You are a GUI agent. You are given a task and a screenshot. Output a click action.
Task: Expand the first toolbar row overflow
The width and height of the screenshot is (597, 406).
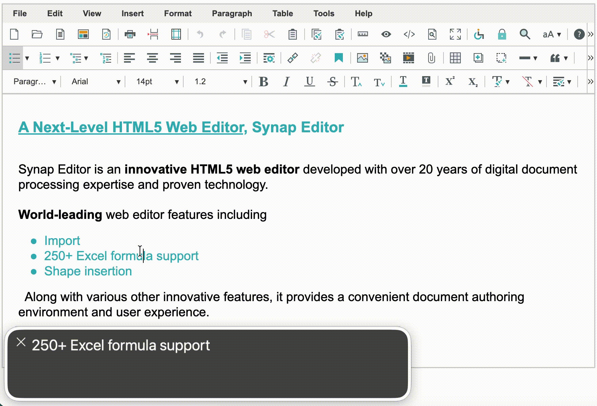click(x=591, y=34)
